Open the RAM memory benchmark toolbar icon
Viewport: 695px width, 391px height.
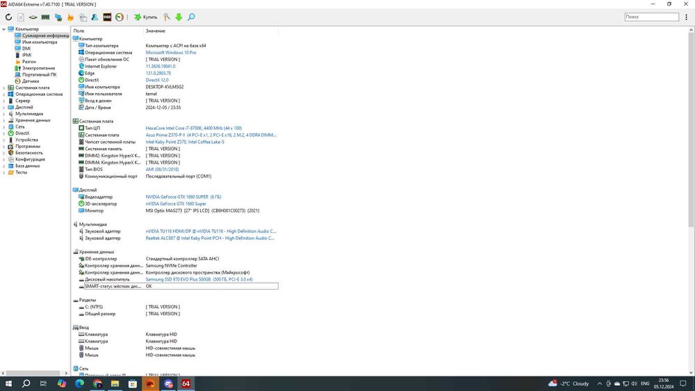[45, 17]
